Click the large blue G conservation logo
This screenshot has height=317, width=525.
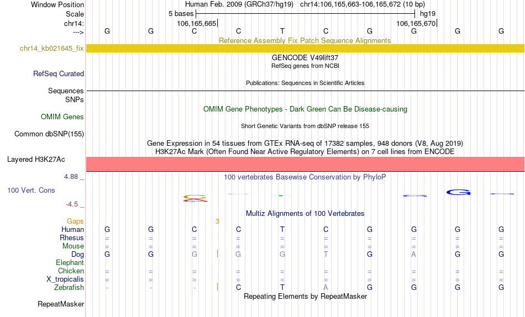[458, 192]
